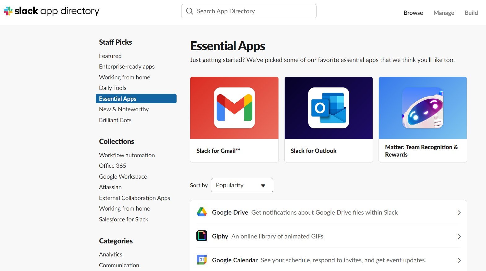Viewport: 486px width, 271px height.
Task: Expand the Giphy row chevron
Action: [x=459, y=237]
